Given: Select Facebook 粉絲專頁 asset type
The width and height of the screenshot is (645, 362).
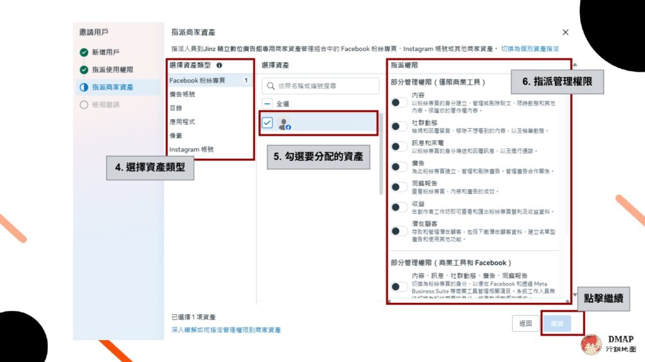Looking at the screenshot, I should 210,80.
